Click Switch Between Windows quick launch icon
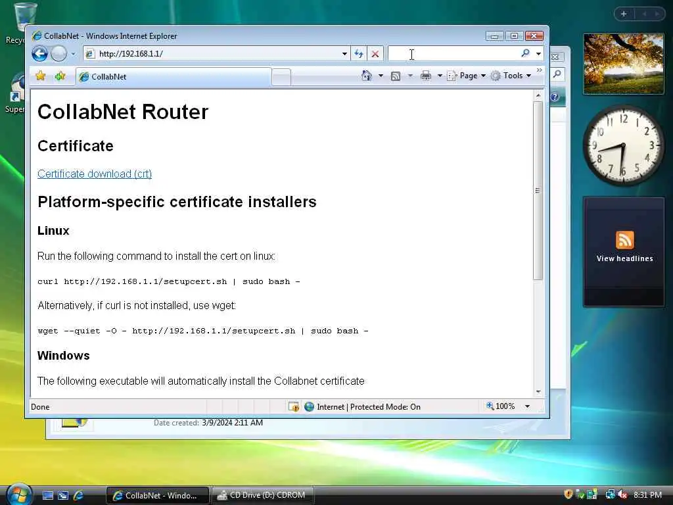This screenshot has height=505, width=673. (x=63, y=495)
